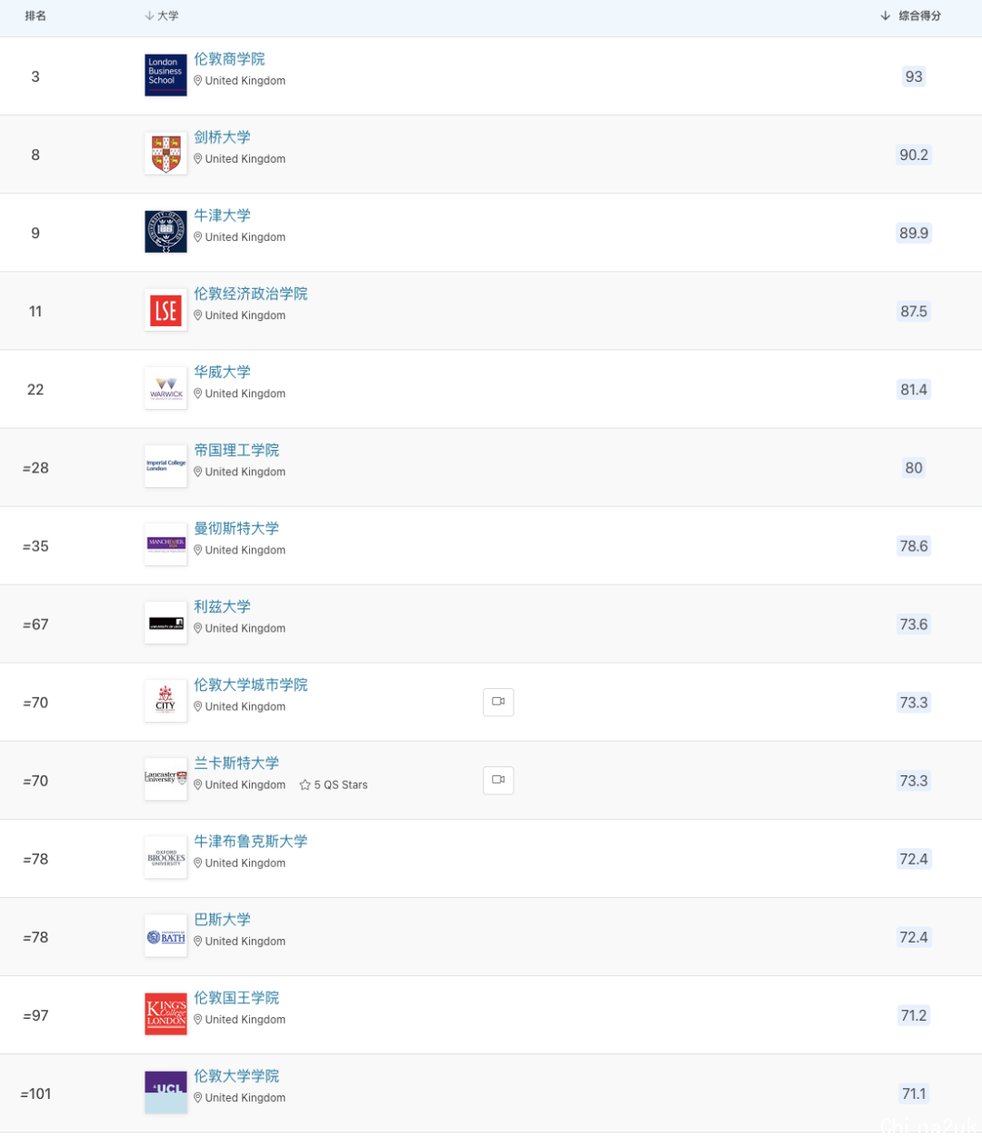
Task: Open the 牛津布鲁克斯大学 link
Action: 251,841
